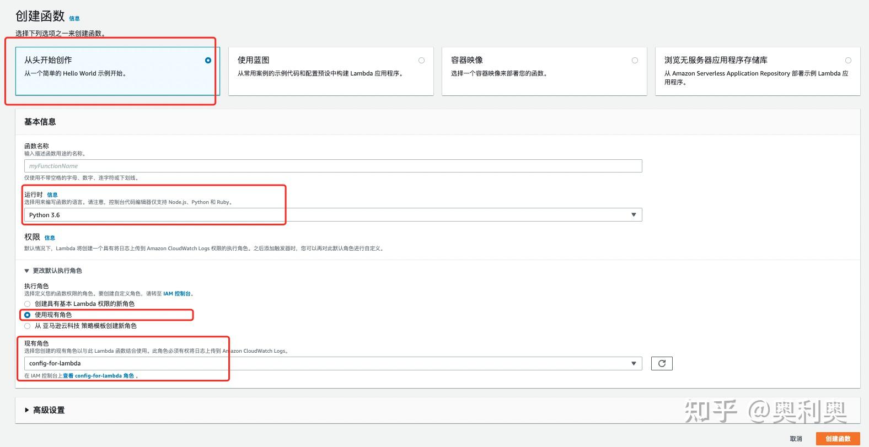Viewport: 869px width, 447px height.
Task: Choose the 容器映像 radio option
Action: (x=635, y=61)
